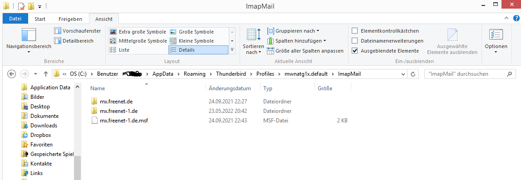
Task: Open the Navigationsbereich pane options
Action: pyautogui.click(x=29, y=41)
